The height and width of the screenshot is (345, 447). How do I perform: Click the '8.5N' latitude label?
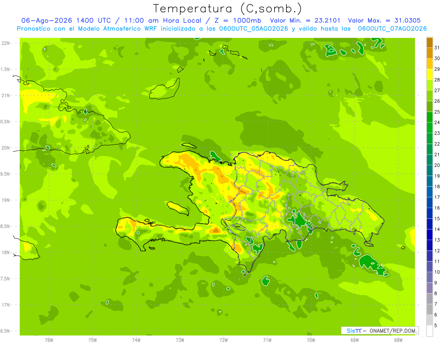click(6, 226)
